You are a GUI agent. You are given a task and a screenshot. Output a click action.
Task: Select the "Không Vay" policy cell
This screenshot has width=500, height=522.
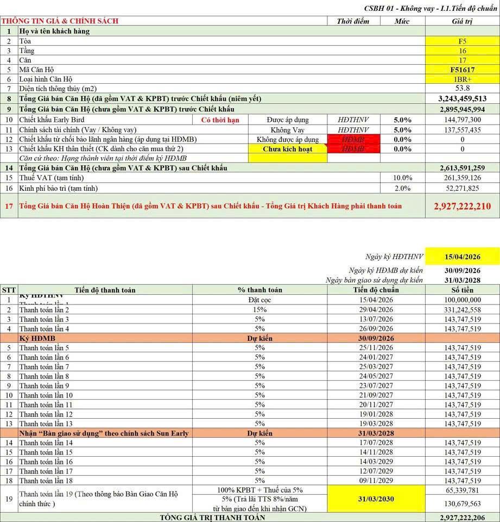pyautogui.click(x=288, y=130)
